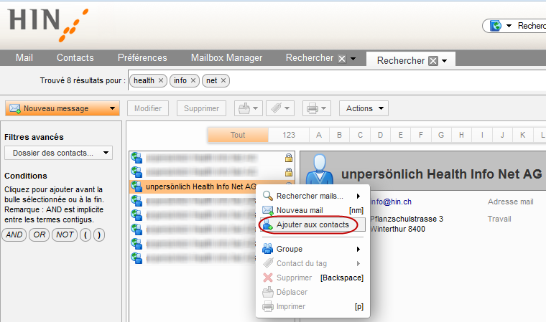The width and height of the screenshot is (546, 322).
Task: Filter contacts by 123
Action: click(289, 135)
